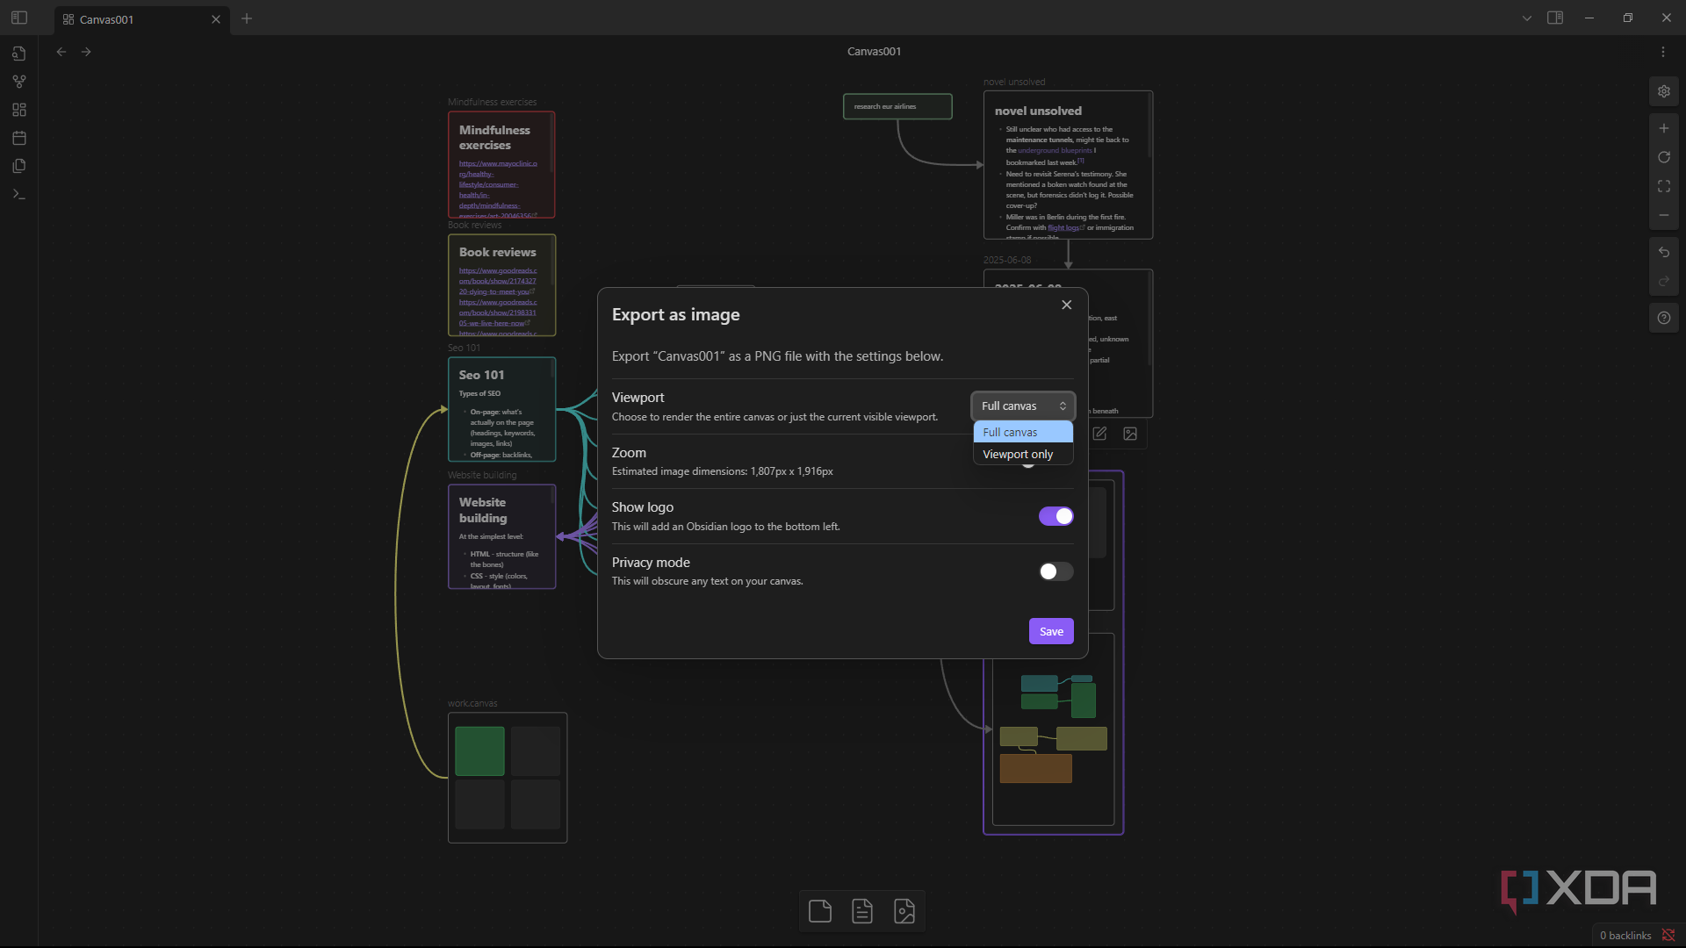Image resolution: width=1686 pixels, height=948 pixels.
Task: Click Book reviews card heading
Action: [x=497, y=252]
